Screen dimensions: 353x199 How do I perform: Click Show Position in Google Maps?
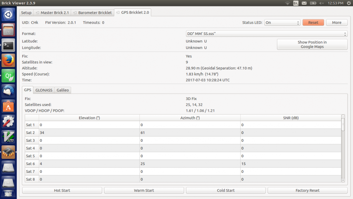click(x=312, y=45)
